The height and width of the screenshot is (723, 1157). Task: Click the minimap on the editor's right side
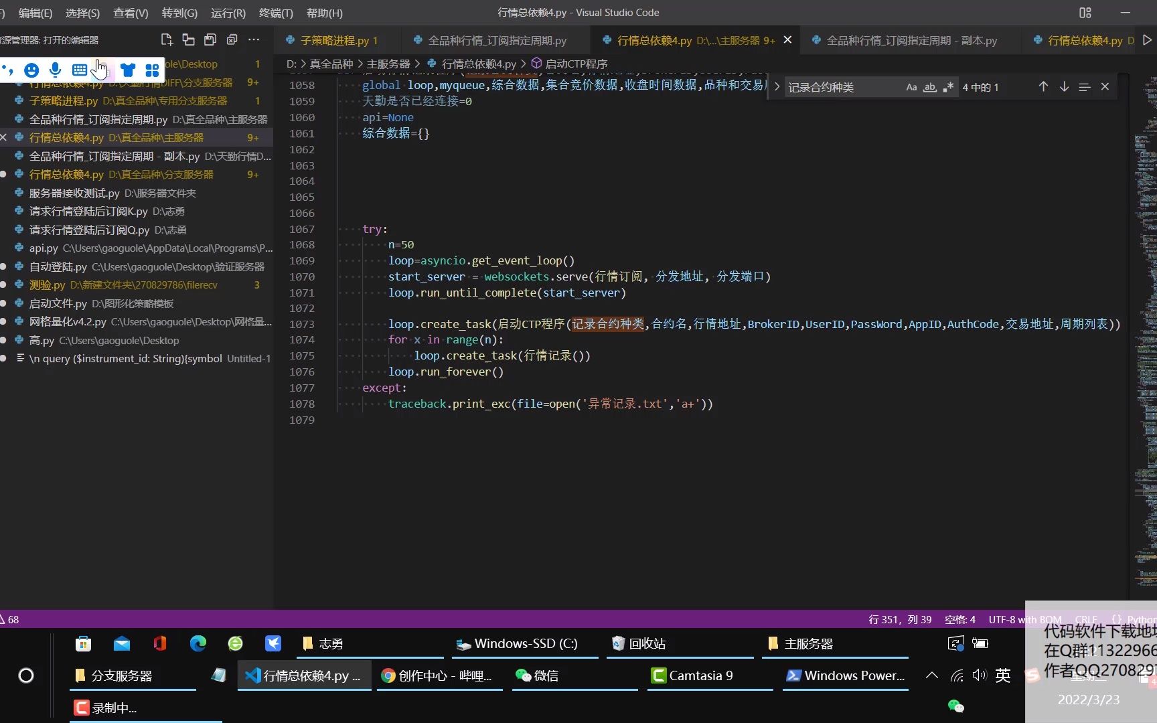click(x=1145, y=335)
